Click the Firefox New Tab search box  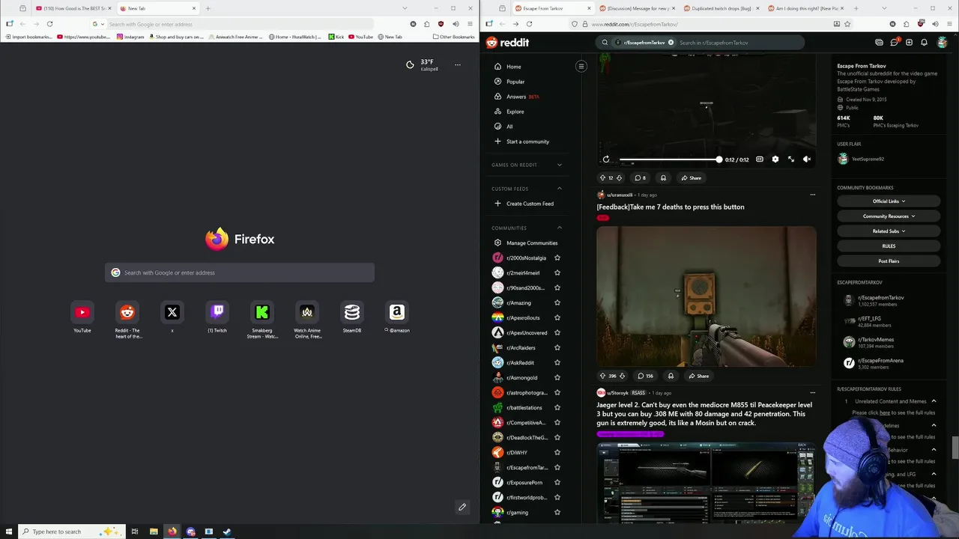(240, 272)
